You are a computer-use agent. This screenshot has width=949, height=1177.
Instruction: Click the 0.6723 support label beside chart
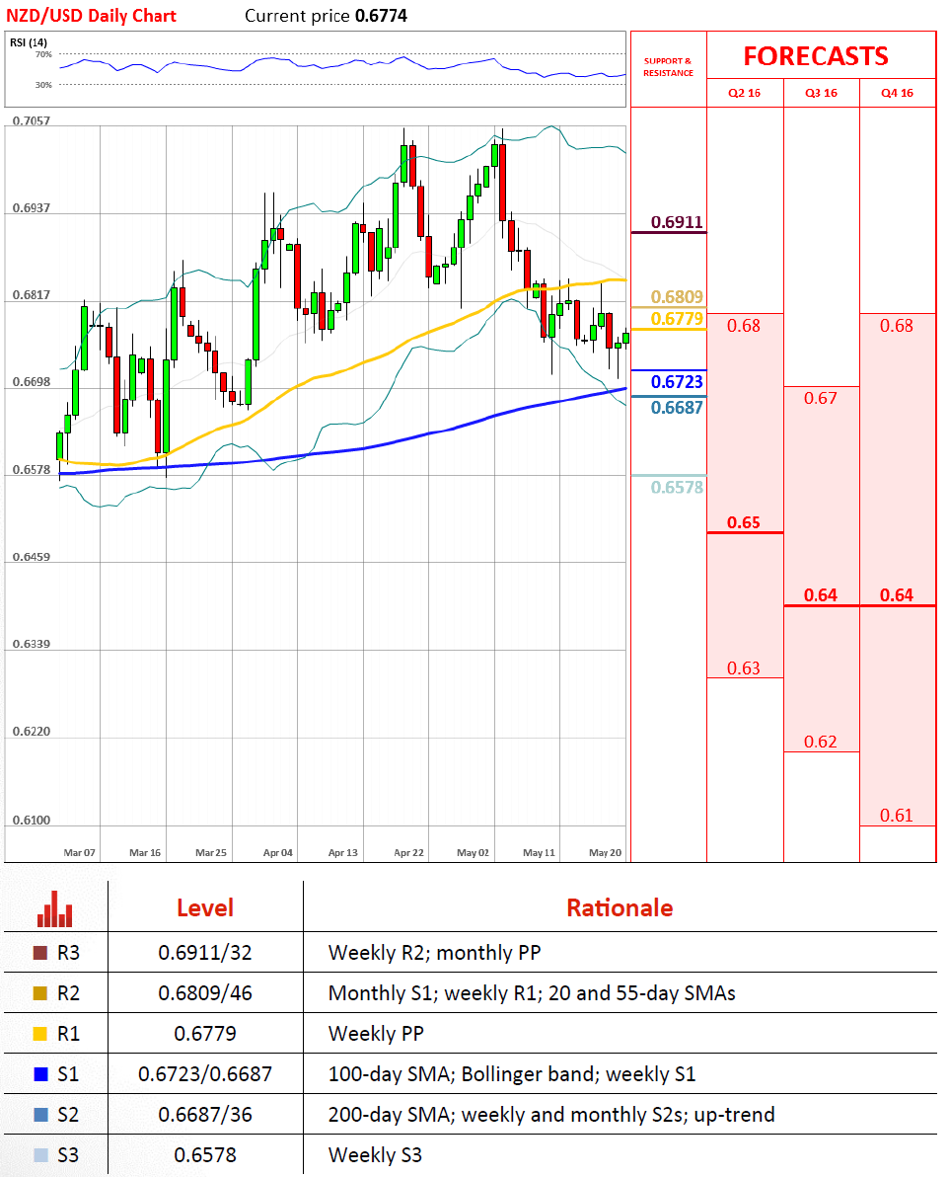[677, 381]
